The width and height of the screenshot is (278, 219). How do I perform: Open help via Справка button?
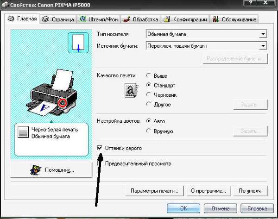pos(257,208)
